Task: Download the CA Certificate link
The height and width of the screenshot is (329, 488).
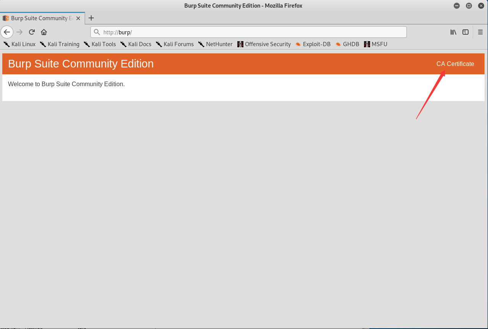Action: tap(455, 64)
